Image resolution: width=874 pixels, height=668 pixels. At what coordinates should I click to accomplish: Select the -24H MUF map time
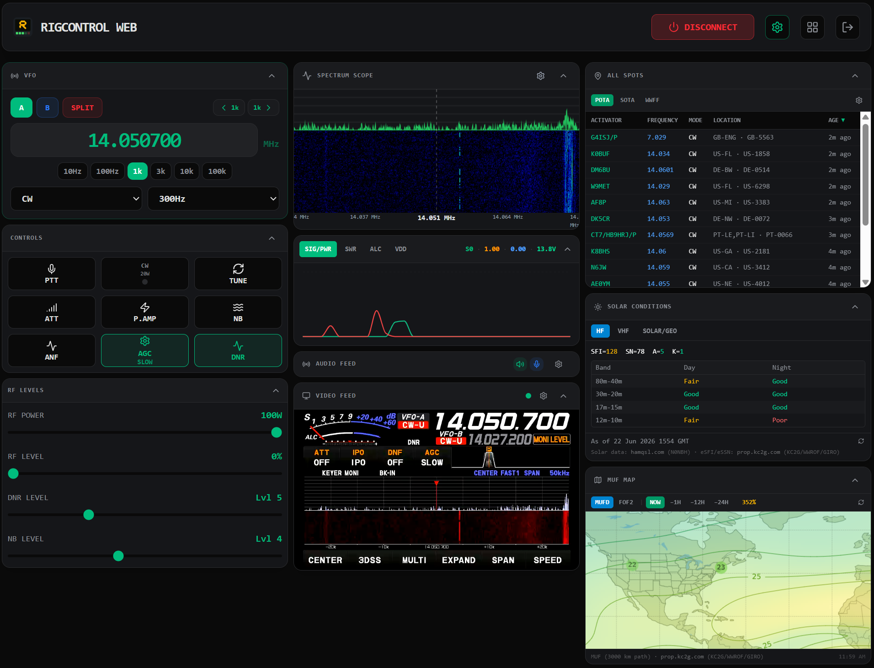point(721,502)
